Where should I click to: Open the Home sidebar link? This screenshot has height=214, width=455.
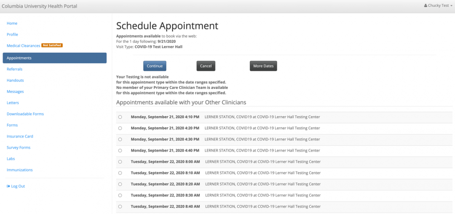[12, 23]
